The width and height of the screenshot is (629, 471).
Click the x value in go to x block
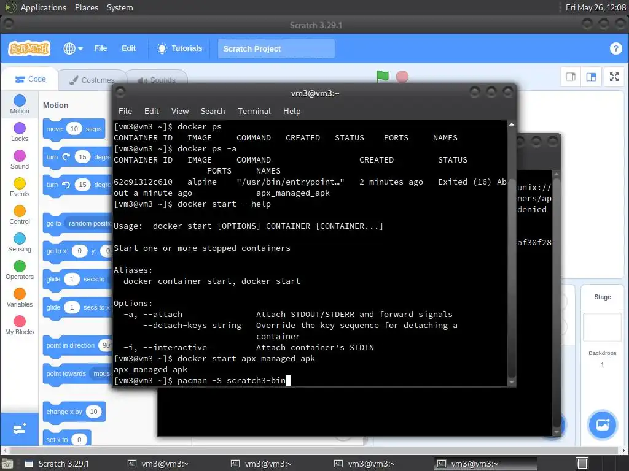pos(79,251)
